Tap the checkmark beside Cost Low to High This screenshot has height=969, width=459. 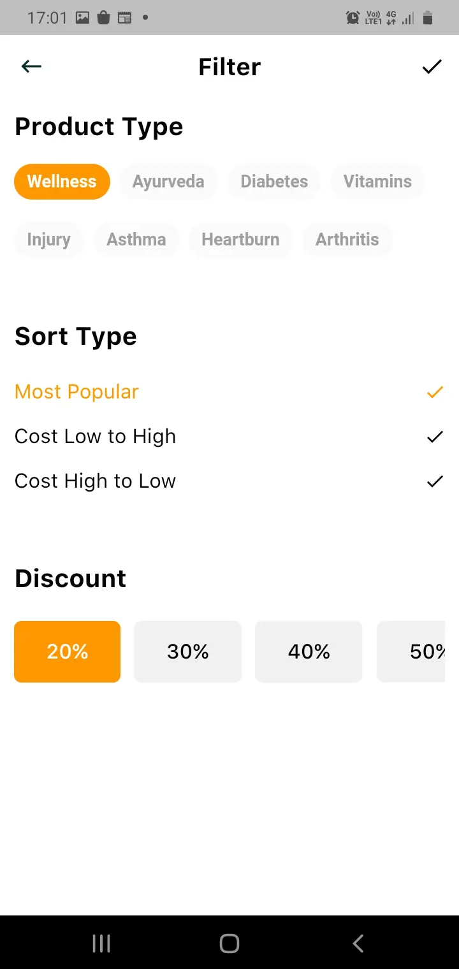pos(435,437)
